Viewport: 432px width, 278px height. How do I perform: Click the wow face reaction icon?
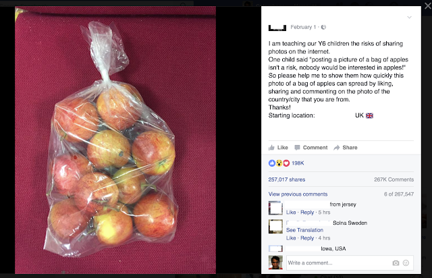tap(279, 163)
